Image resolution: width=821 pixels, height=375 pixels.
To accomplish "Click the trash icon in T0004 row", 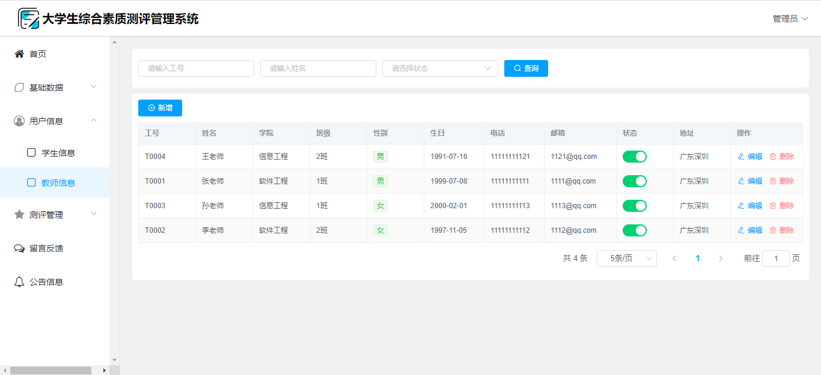I will [x=773, y=157].
